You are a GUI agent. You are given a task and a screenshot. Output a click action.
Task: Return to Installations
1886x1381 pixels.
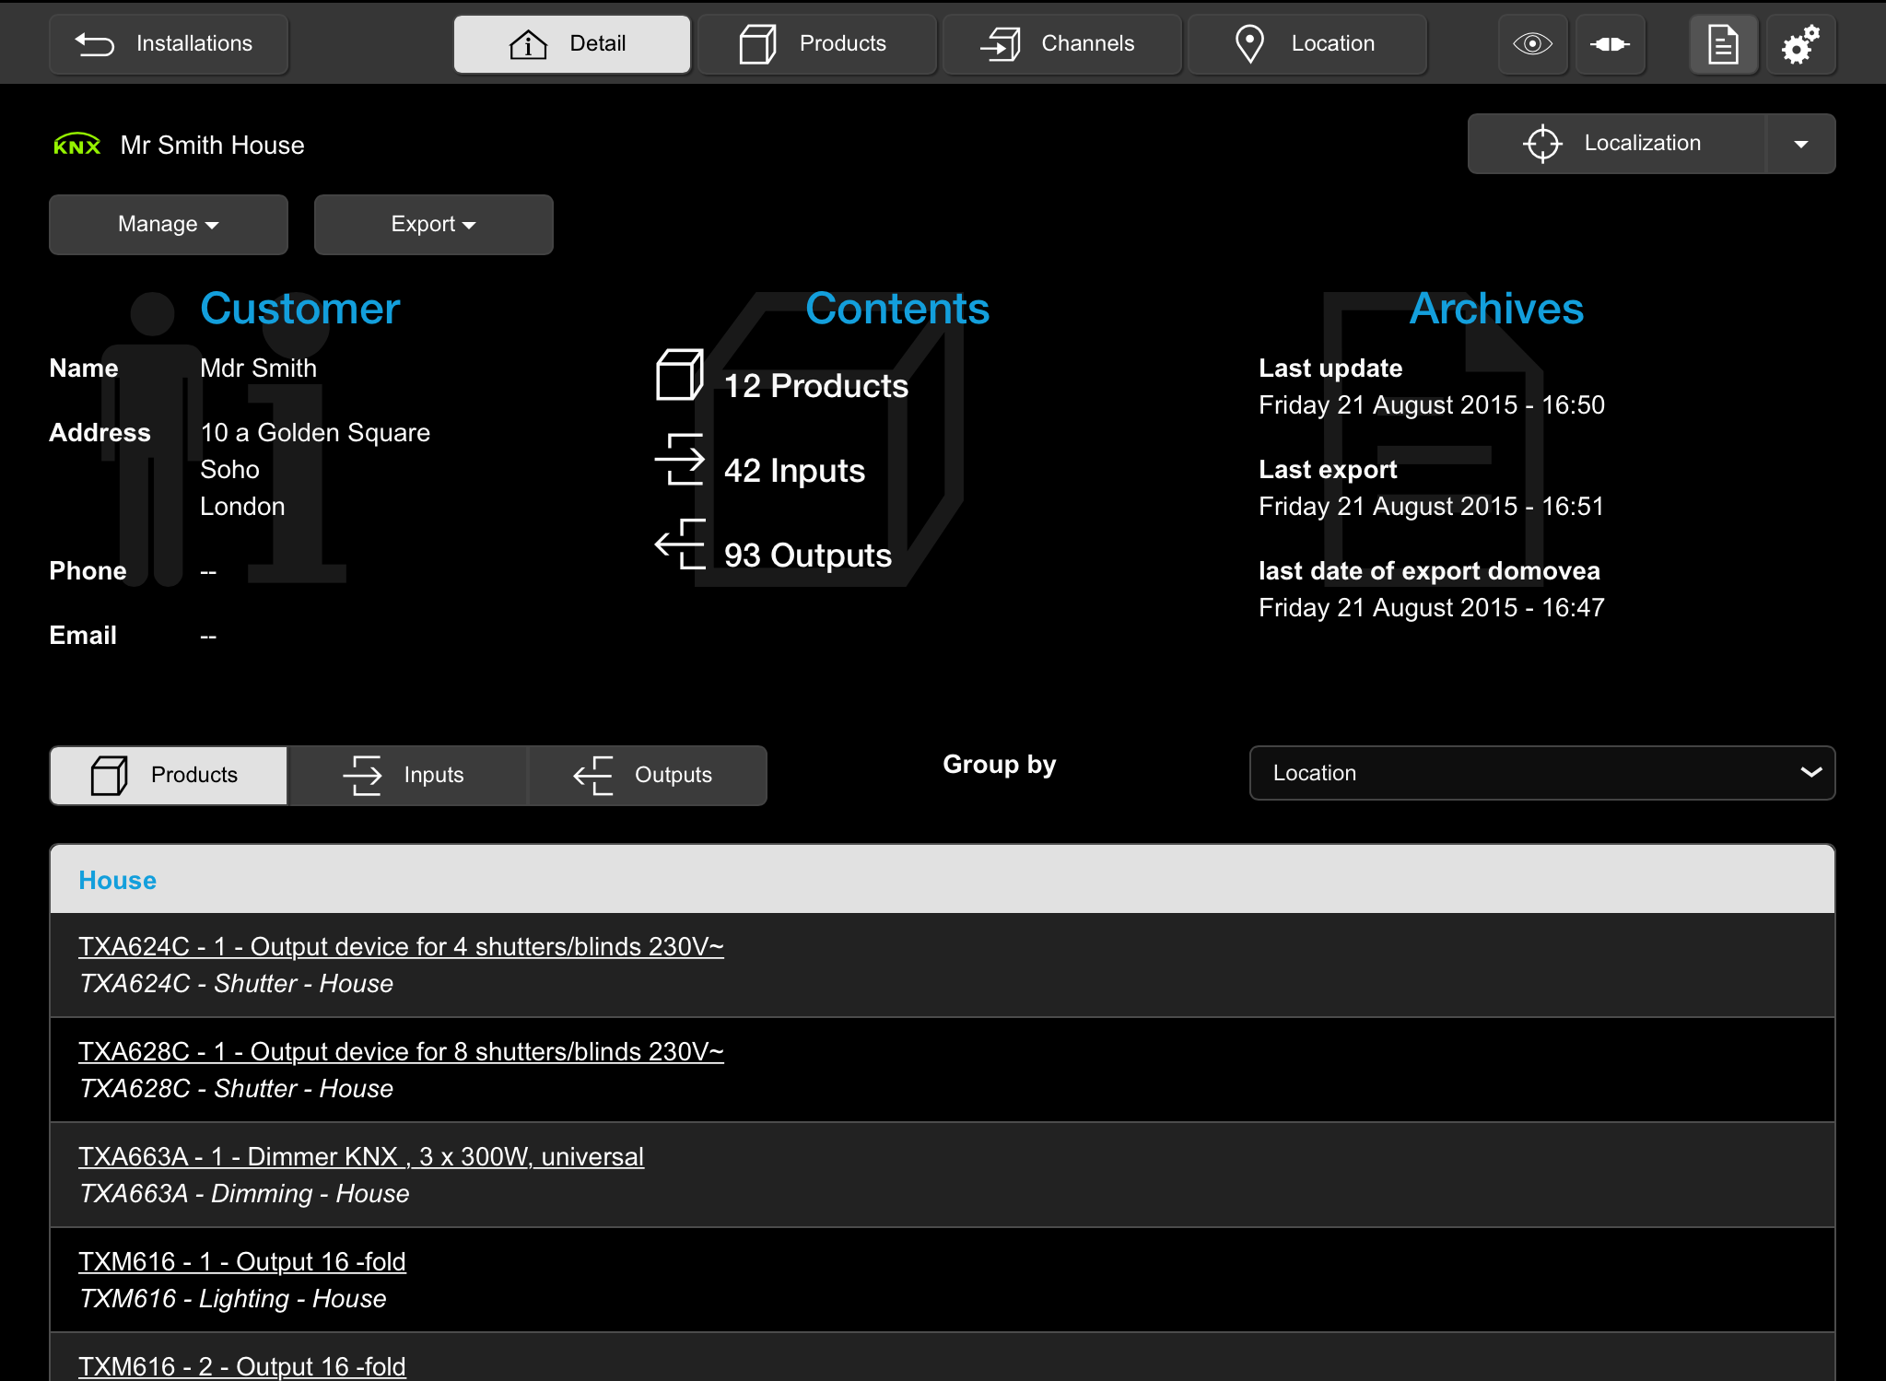[169, 43]
